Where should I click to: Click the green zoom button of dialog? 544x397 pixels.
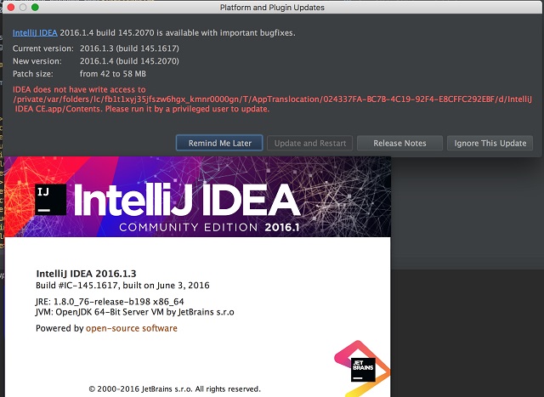click(35, 8)
